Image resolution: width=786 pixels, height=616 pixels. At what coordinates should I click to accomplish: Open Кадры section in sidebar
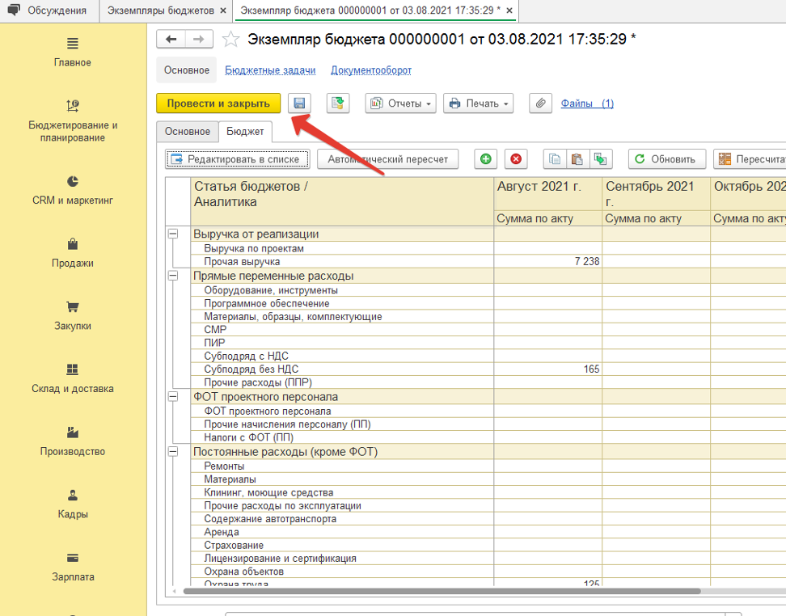73,504
